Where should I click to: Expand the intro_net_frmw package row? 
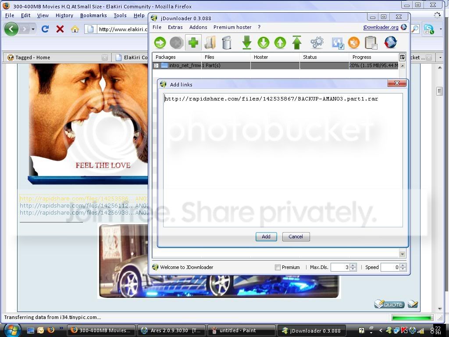pyautogui.click(x=157, y=66)
